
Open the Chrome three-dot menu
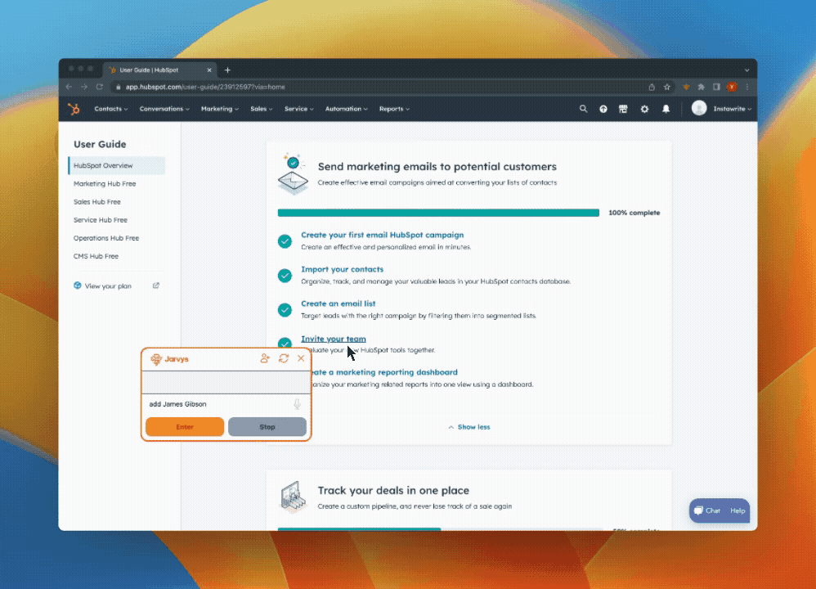(x=747, y=87)
